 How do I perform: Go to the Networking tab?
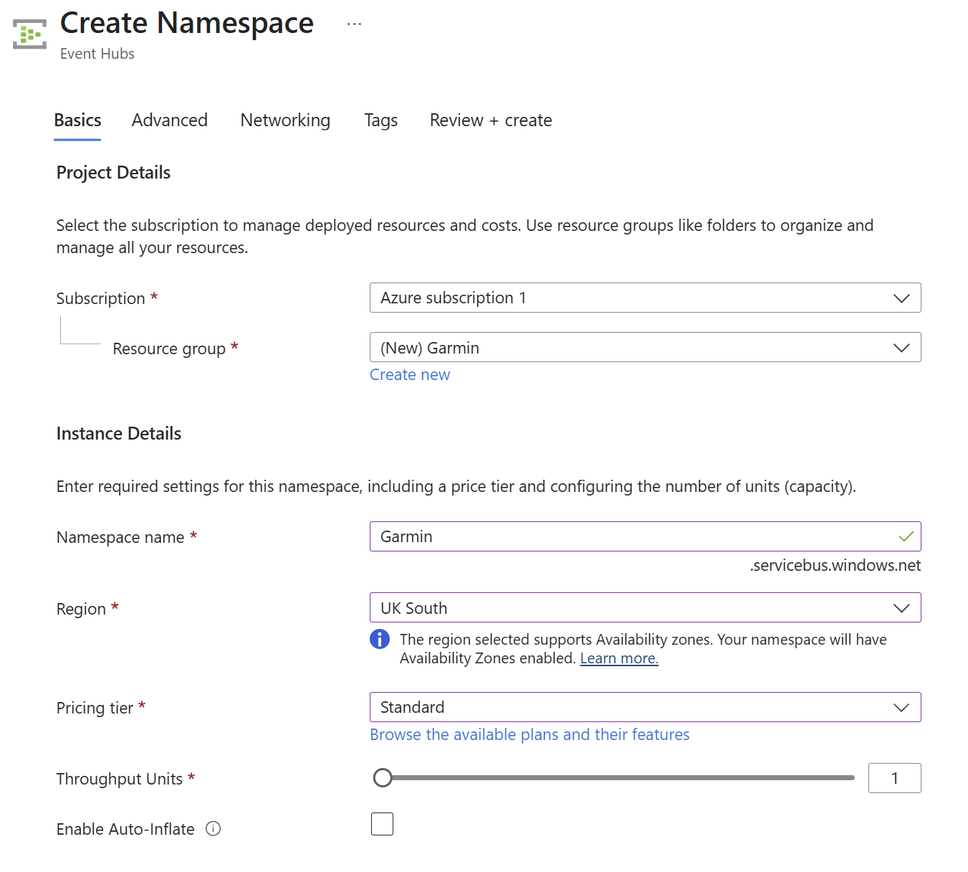click(285, 120)
